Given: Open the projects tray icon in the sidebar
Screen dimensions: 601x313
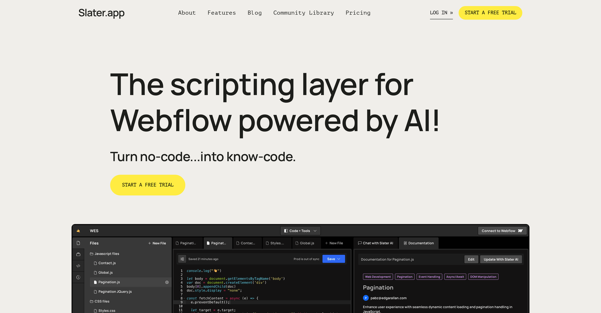Looking at the screenshot, I should tap(78, 254).
